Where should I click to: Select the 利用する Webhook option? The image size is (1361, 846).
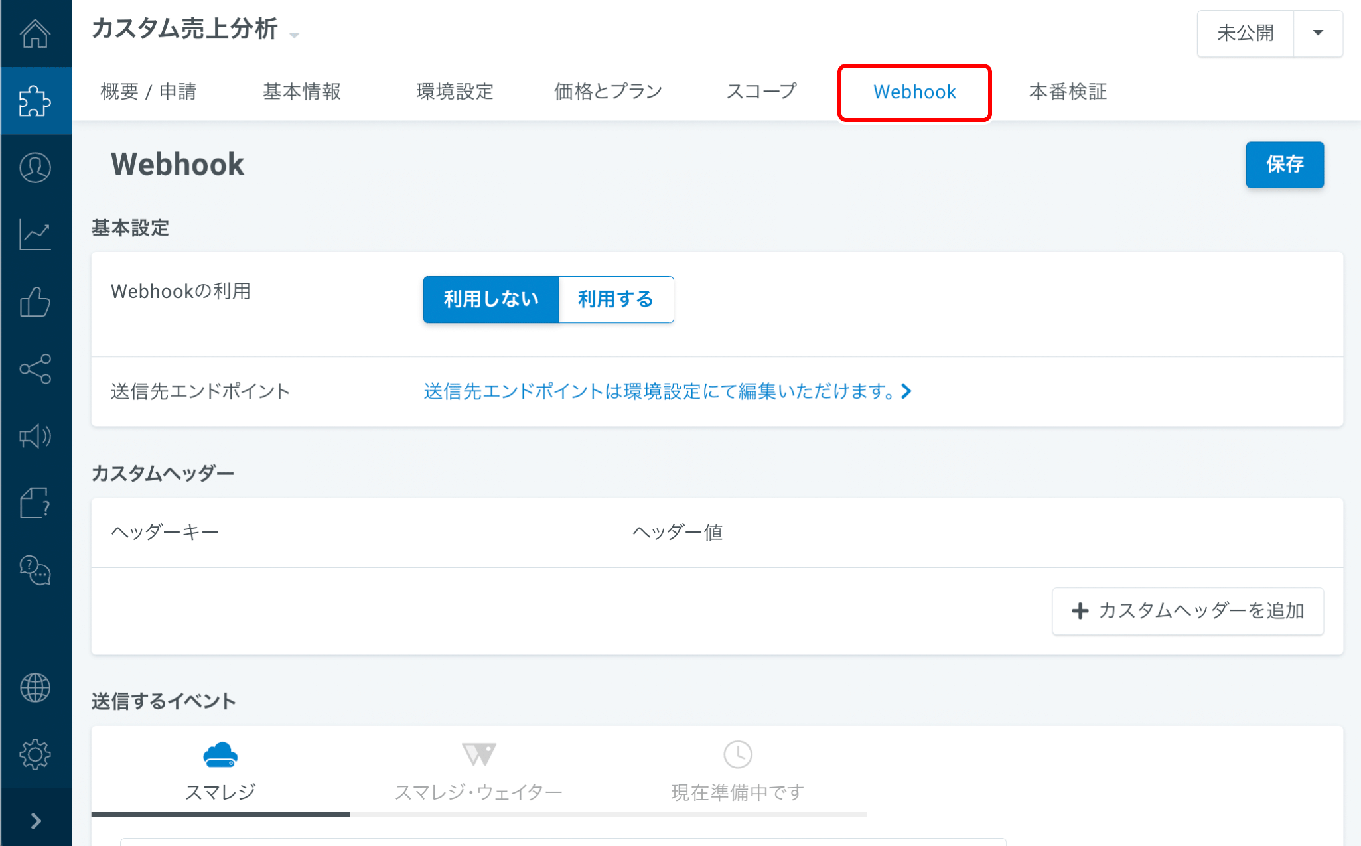[616, 299]
